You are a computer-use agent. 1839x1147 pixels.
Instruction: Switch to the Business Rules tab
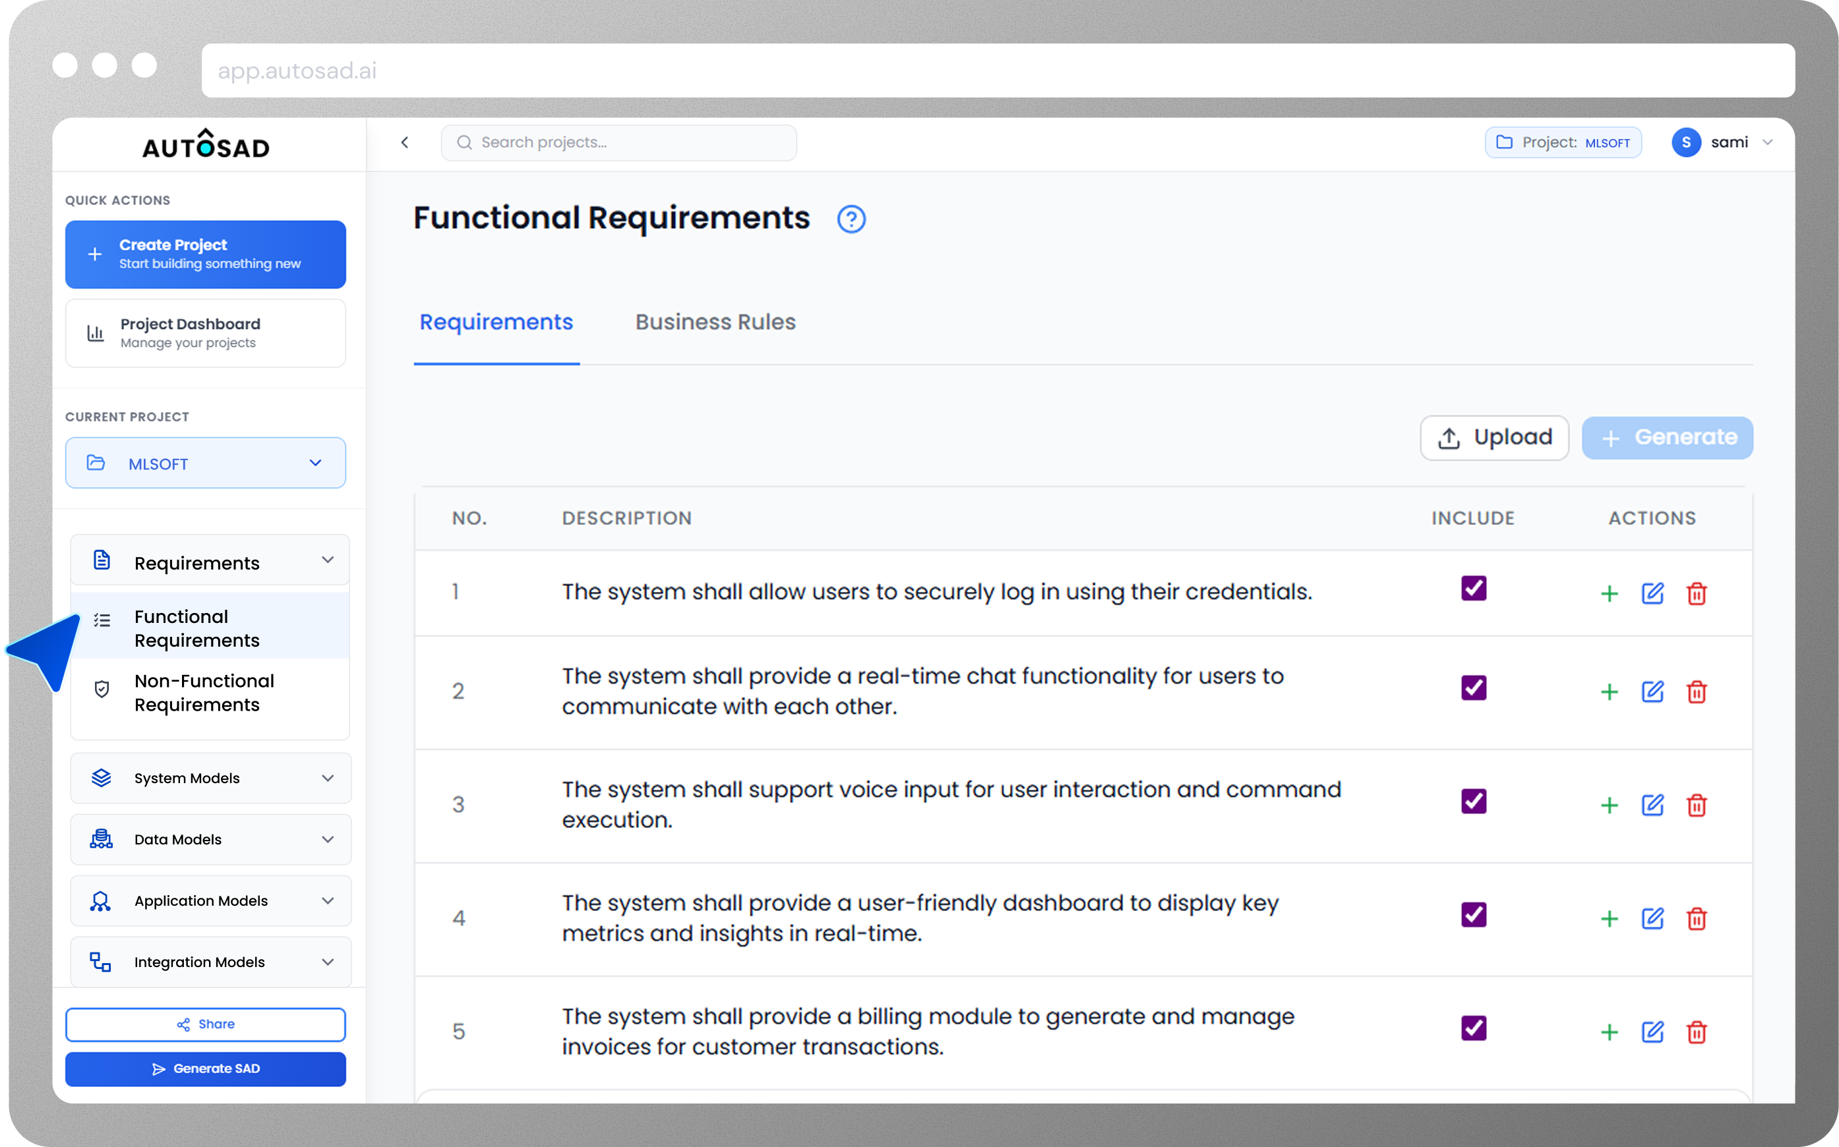(x=715, y=322)
